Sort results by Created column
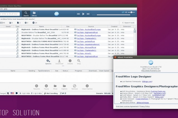The height and width of the screenshot is (118, 178). click(x=114, y=26)
